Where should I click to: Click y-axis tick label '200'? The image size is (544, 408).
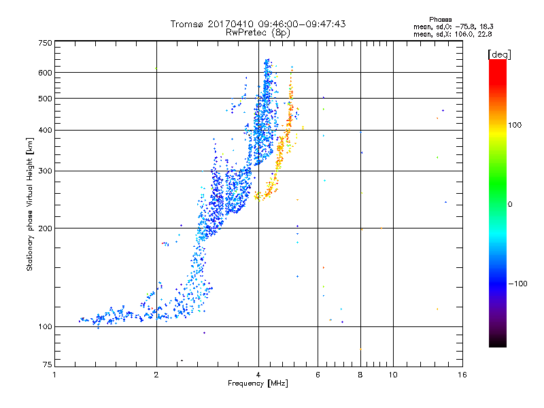pos(45,228)
